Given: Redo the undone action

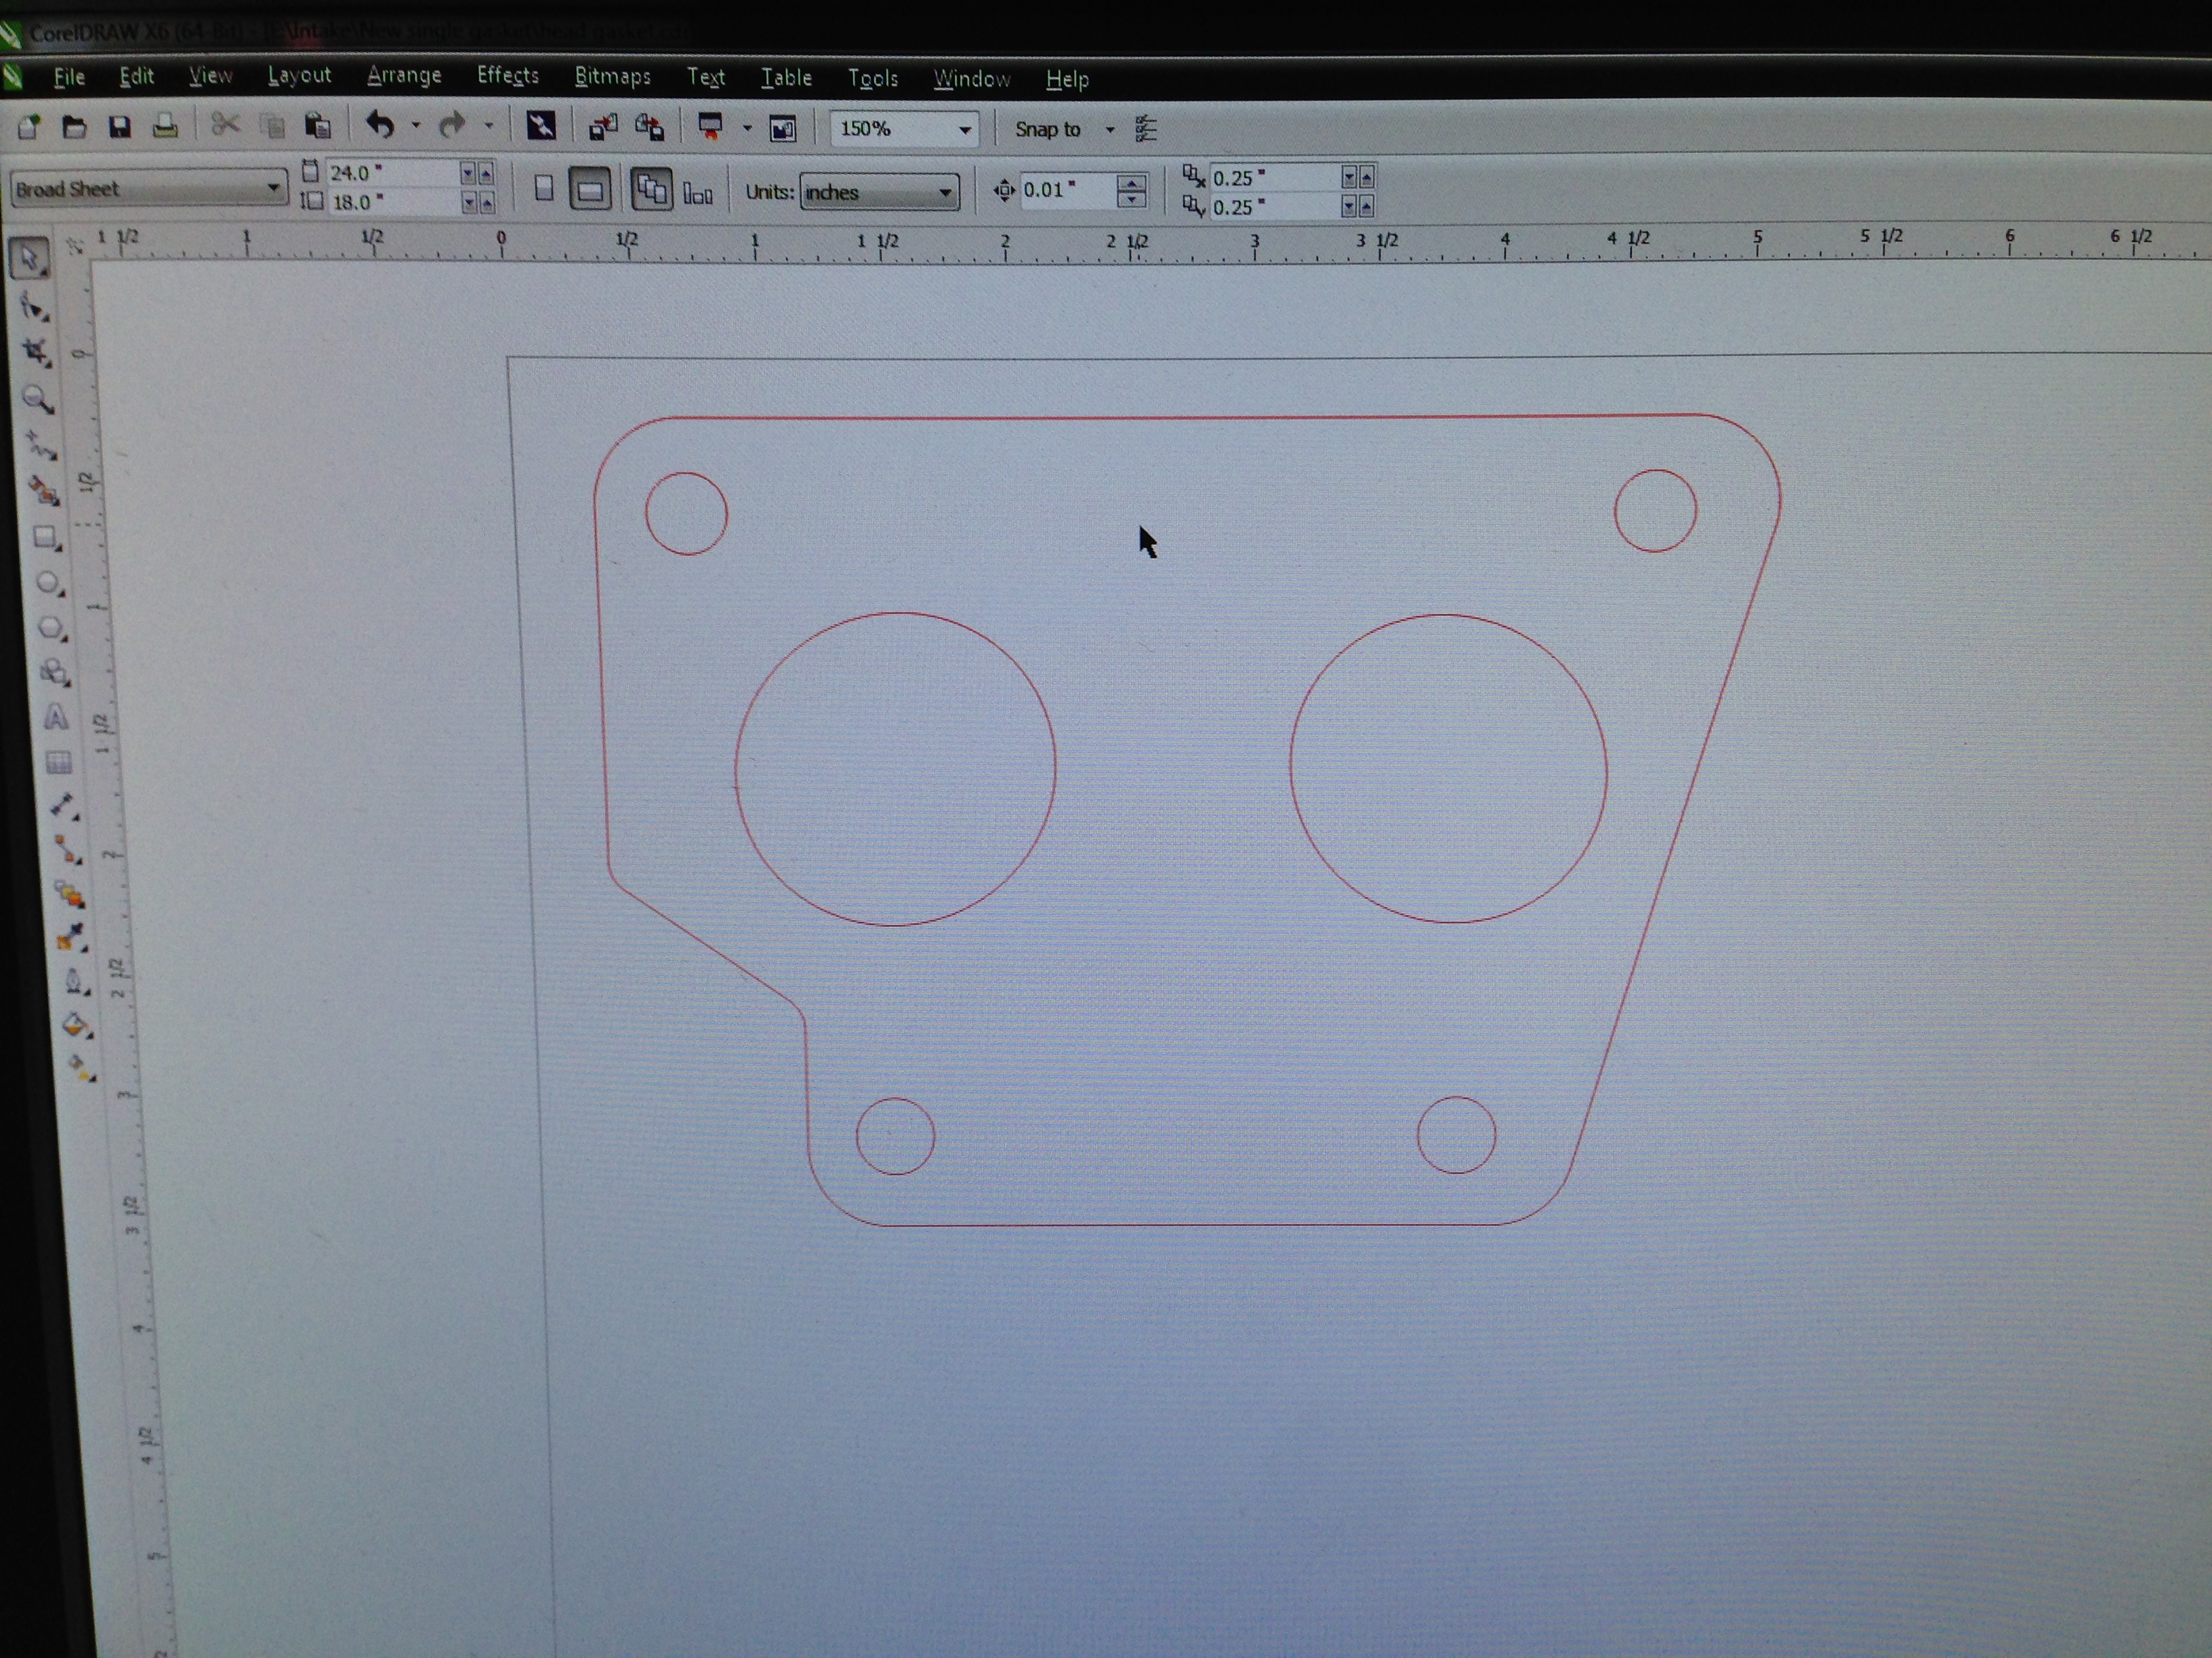Looking at the screenshot, I should coord(452,125).
